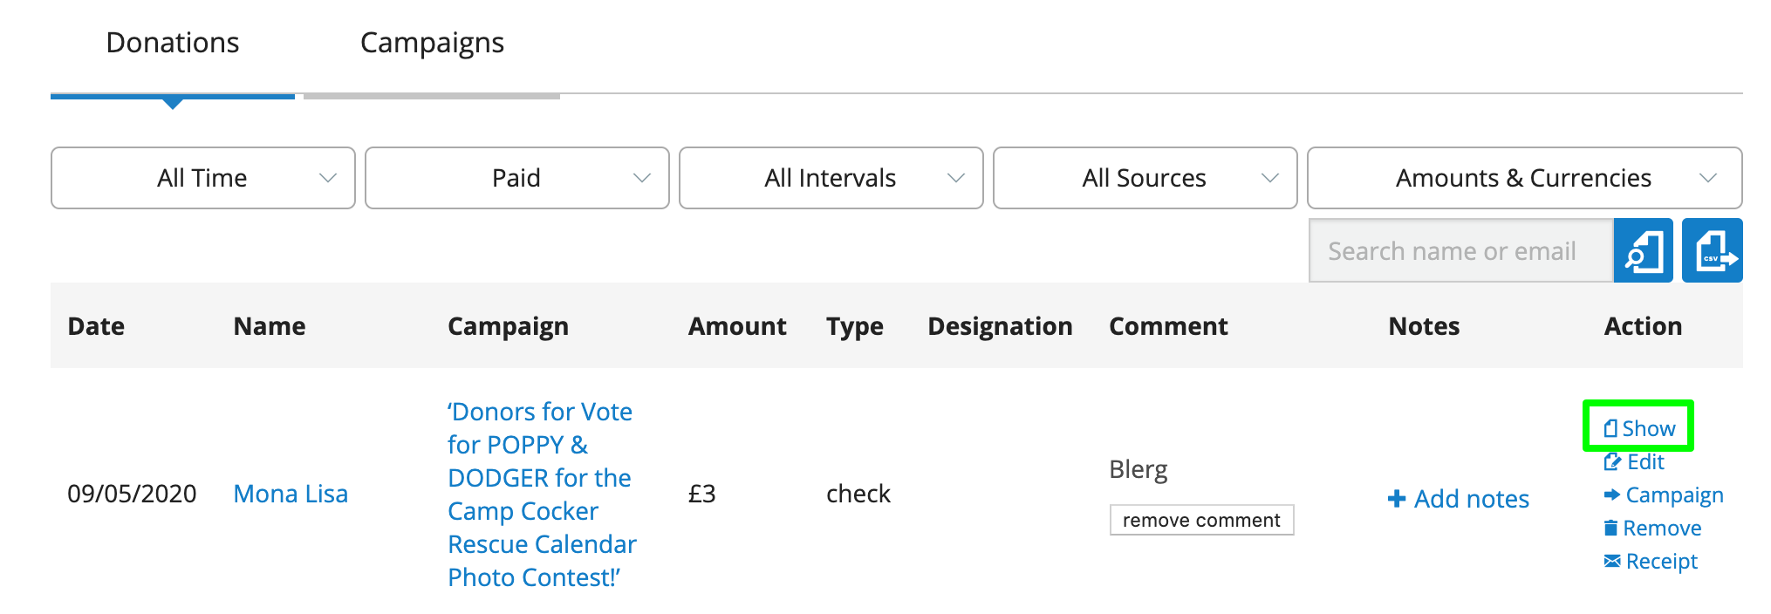Open Amounts & Currencies dropdown
Image resolution: width=1771 pixels, height=614 pixels.
1524,178
